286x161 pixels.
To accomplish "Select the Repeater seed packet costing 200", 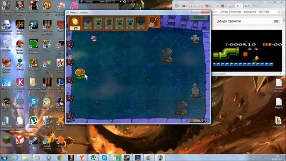I will (119, 23).
